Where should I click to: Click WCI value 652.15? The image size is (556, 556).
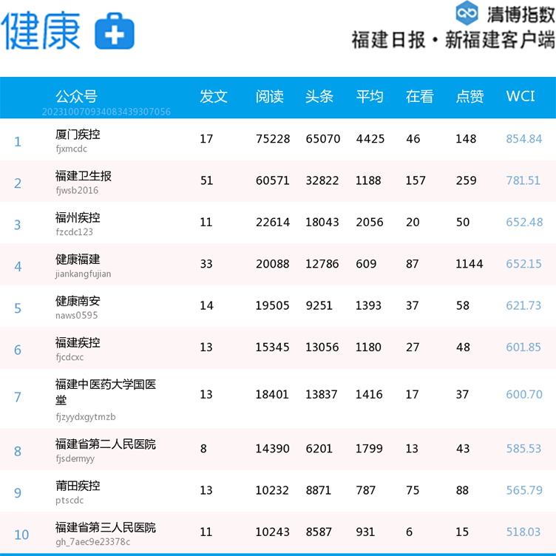coord(523,264)
